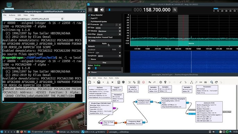Create new flowgraph in GNU Radio toolbar

click(x=90, y=82)
